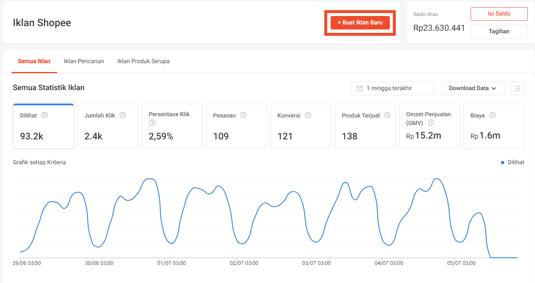Click the 30/06 03:00 axis label
This screenshot has width=535, height=283.
coord(99,263)
